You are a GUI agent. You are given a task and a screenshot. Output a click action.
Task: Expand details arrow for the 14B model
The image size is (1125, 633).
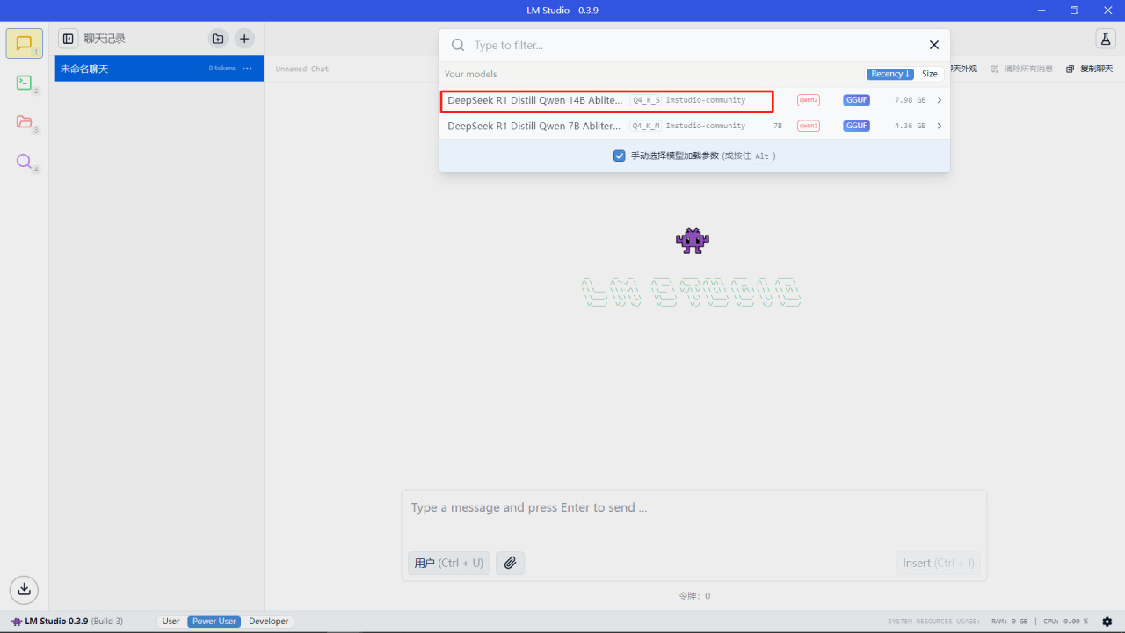coord(940,100)
